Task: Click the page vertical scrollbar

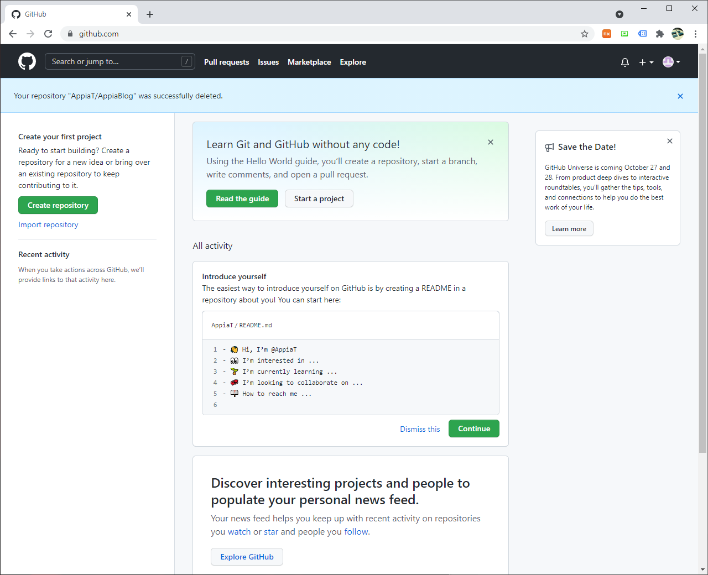Action: click(703, 253)
